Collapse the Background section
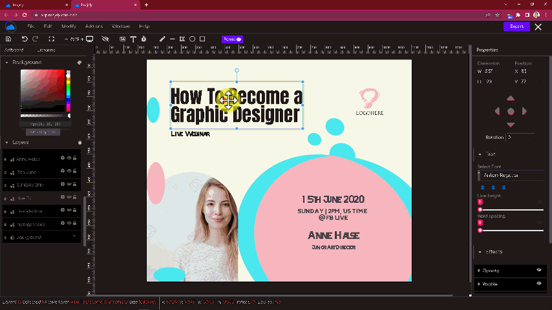Image resolution: width=552 pixels, height=310 pixels. (x=6, y=62)
